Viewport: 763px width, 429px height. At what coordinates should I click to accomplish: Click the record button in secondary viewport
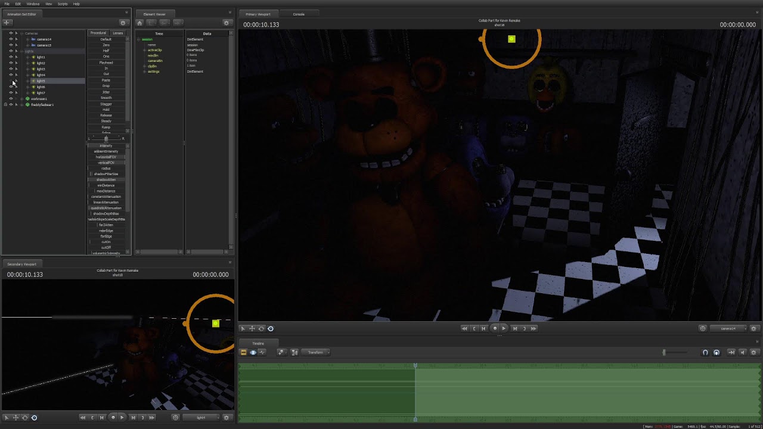tap(113, 418)
